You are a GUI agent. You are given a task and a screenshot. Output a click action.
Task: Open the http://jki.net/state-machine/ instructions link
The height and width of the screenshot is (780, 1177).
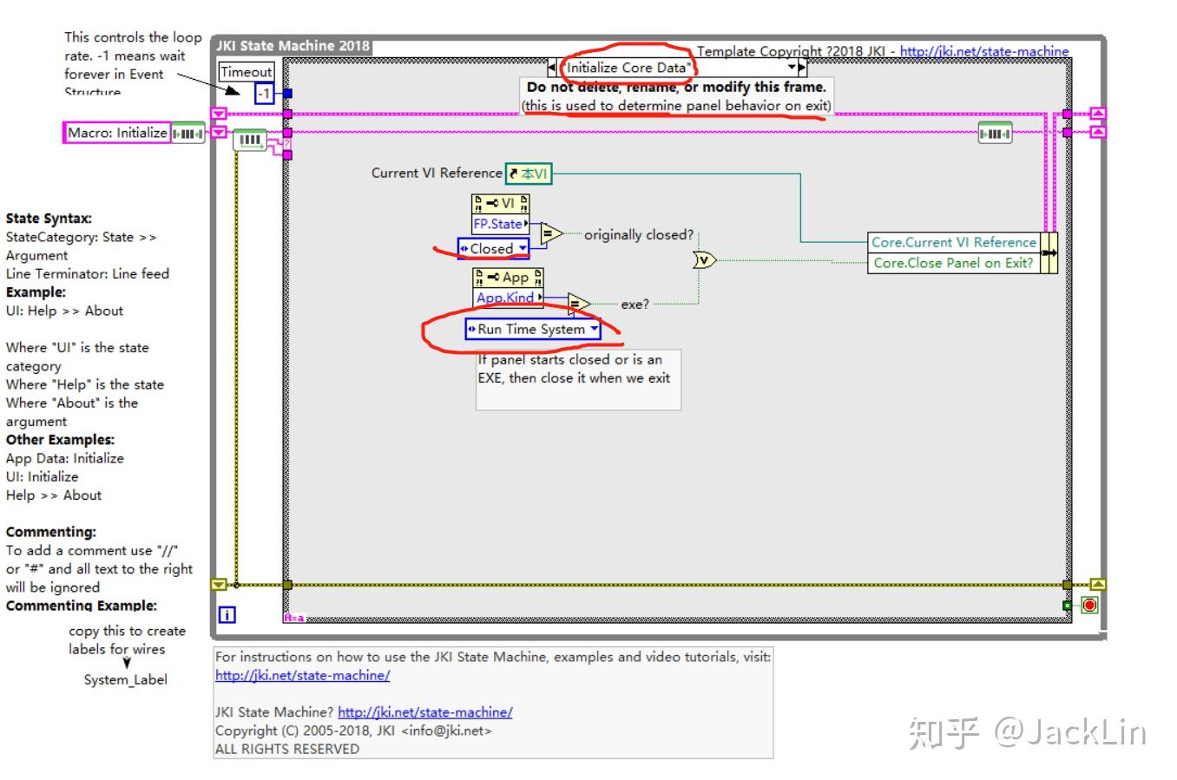[302, 675]
